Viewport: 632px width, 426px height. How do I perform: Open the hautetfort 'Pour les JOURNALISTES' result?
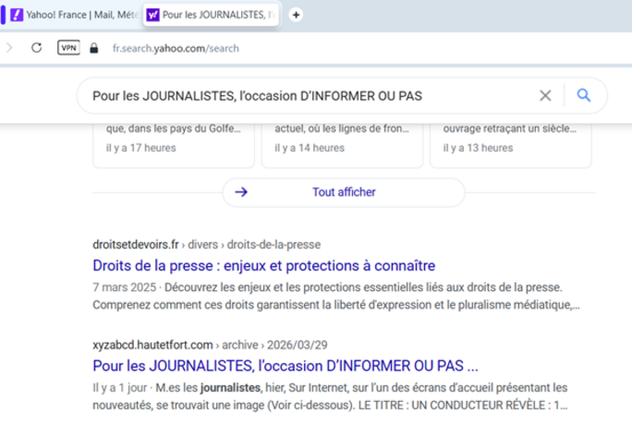pyautogui.click(x=285, y=365)
